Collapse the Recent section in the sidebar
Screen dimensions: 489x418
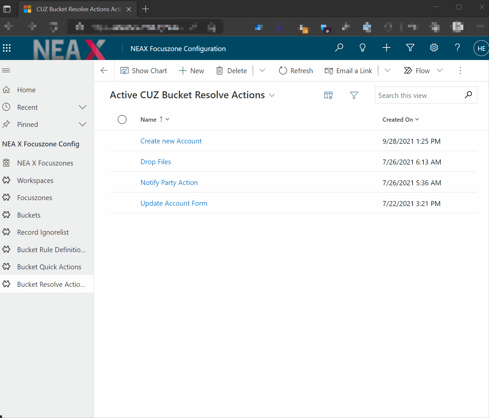(82, 107)
